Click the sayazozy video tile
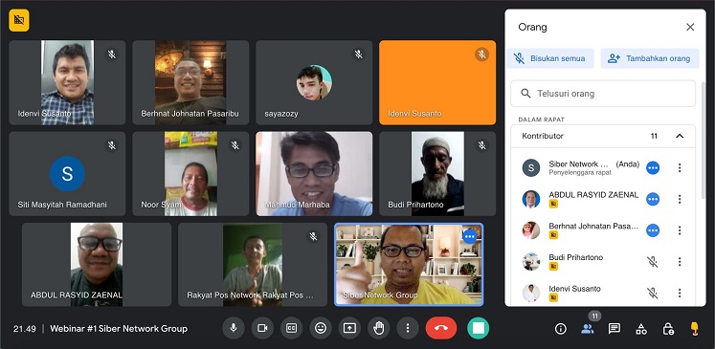 point(314,82)
